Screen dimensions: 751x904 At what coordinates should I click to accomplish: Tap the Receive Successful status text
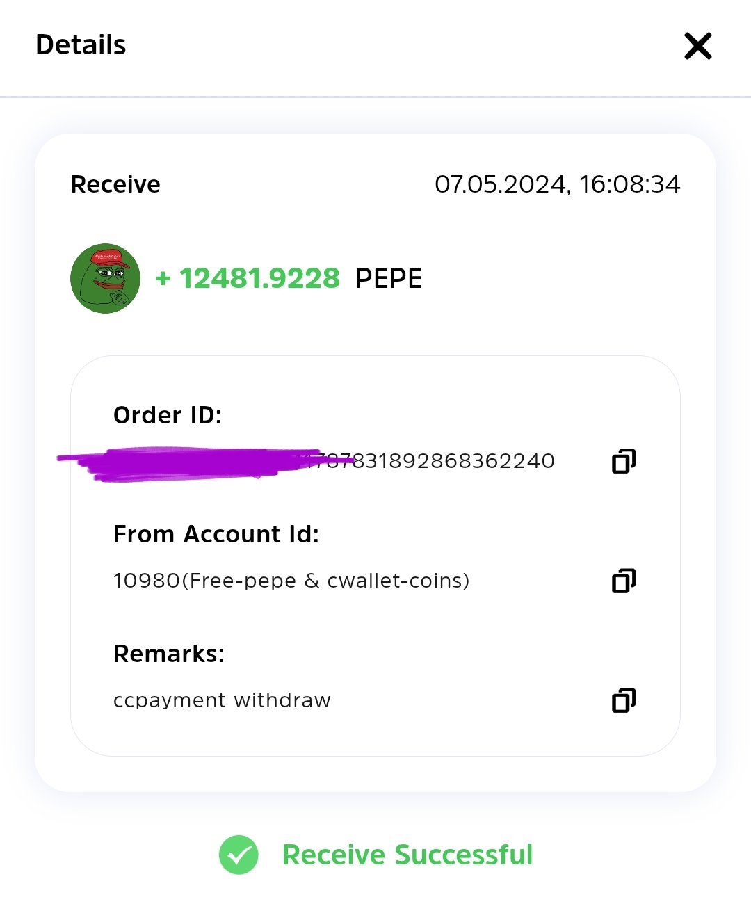407,855
